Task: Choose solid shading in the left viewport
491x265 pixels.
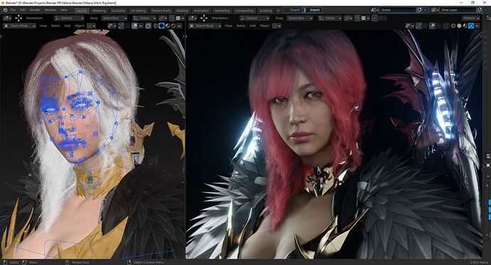Action: click(x=162, y=26)
